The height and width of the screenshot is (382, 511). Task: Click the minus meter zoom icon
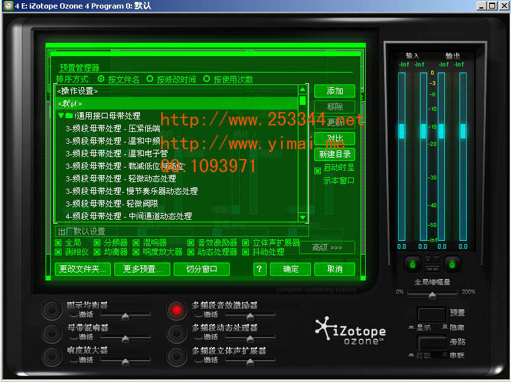pos(436,259)
